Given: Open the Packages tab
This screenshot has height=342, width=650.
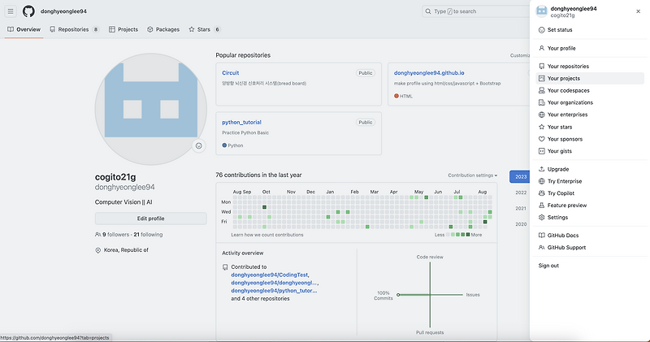Looking at the screenshot, I should (x=163, y=29).
